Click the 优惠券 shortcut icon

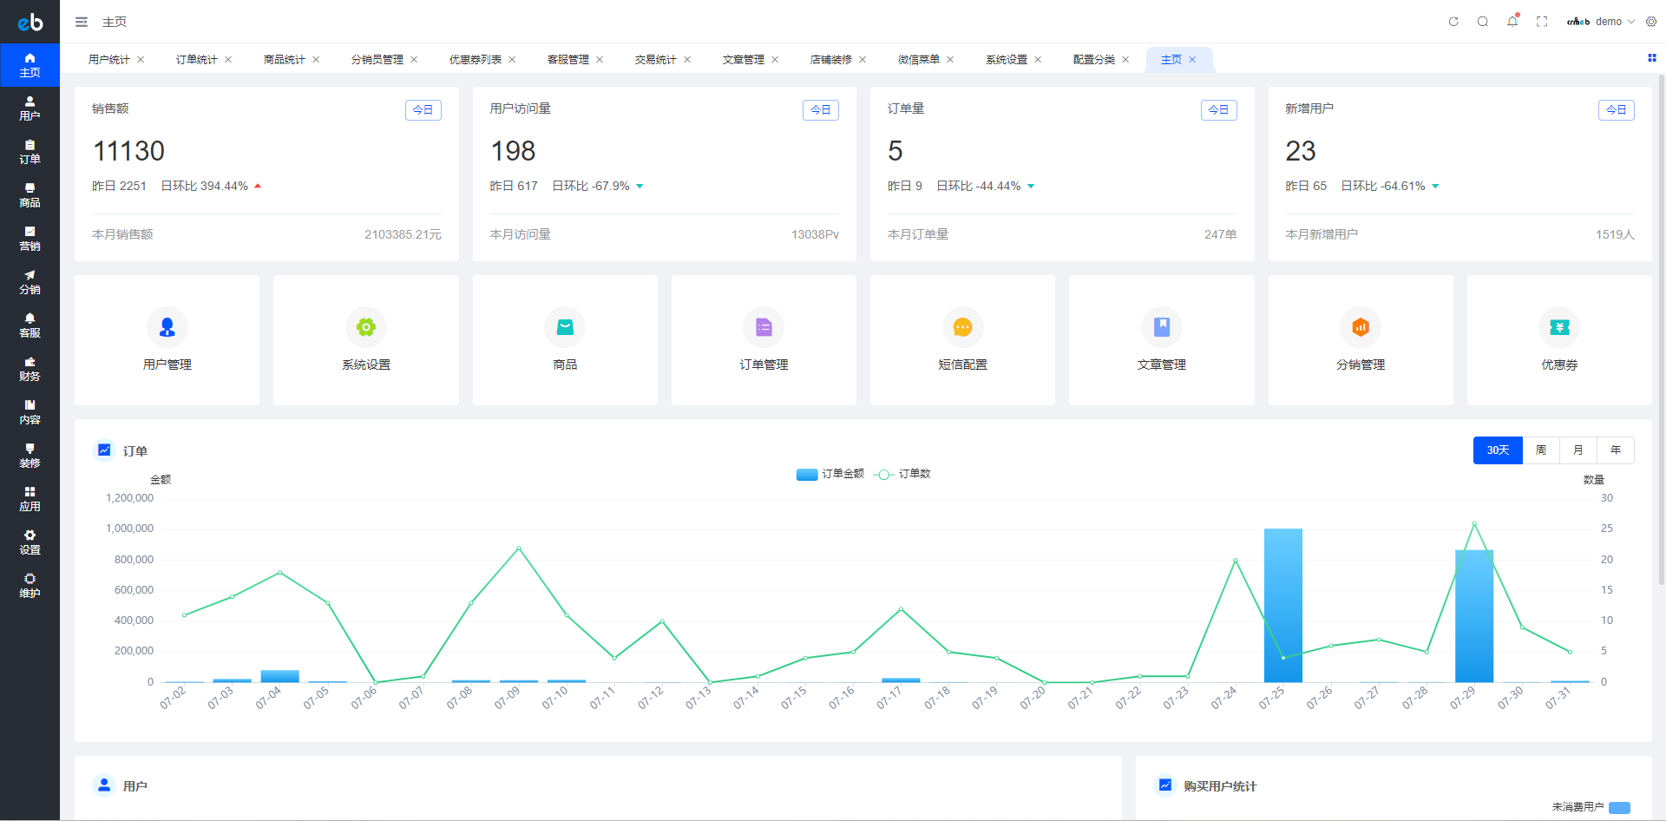click(1559, 327)
